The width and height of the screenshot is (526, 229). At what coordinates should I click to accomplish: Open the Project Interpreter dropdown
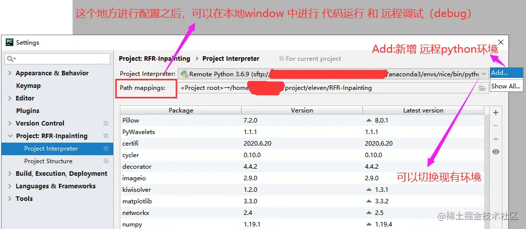(484, 74)
